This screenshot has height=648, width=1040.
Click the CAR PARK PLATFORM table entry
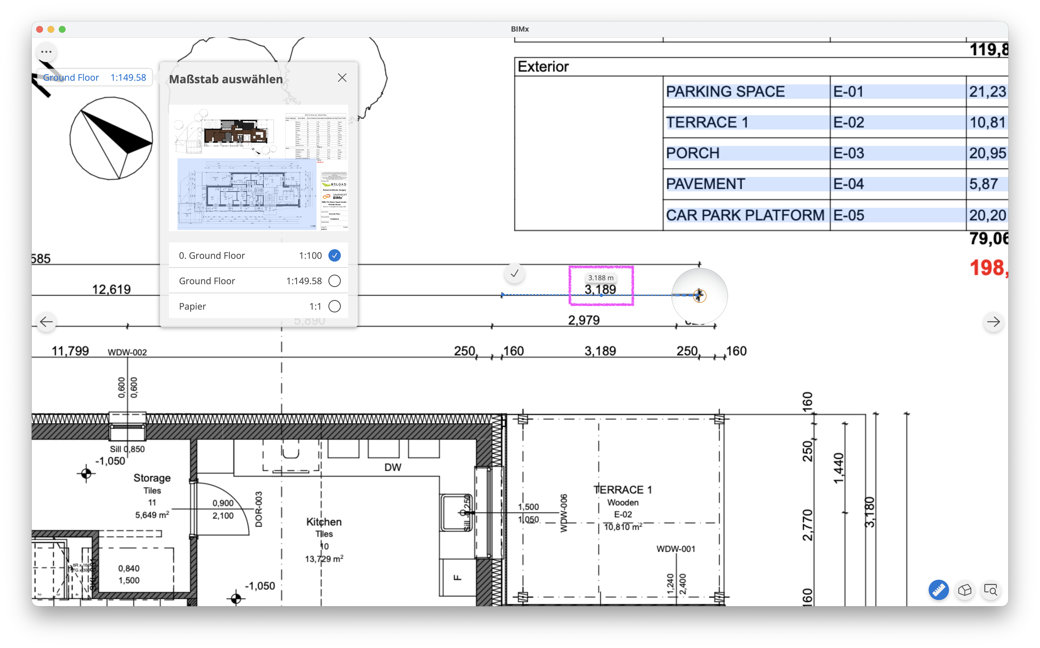[x=745, y=215]
